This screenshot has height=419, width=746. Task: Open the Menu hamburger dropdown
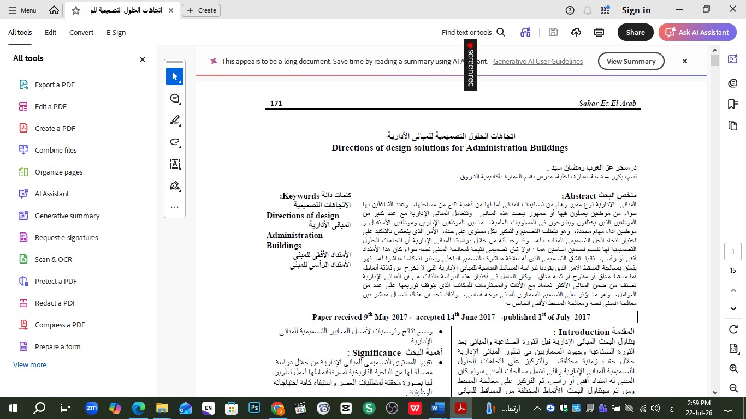coord(22,10)
